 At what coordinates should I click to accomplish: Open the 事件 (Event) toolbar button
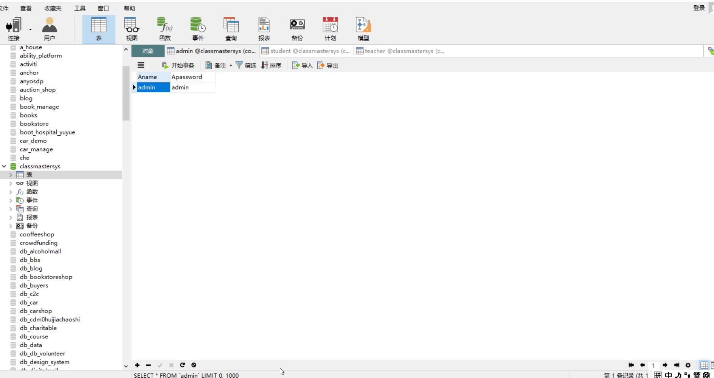click(198, 29)
